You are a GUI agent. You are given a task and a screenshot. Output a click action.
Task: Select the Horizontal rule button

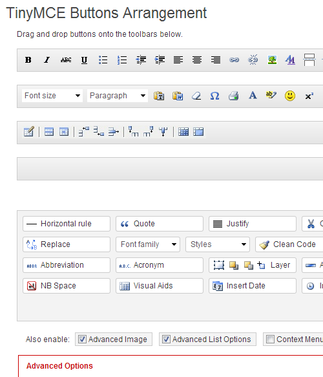pyautogui.click(x=67, y=224)
